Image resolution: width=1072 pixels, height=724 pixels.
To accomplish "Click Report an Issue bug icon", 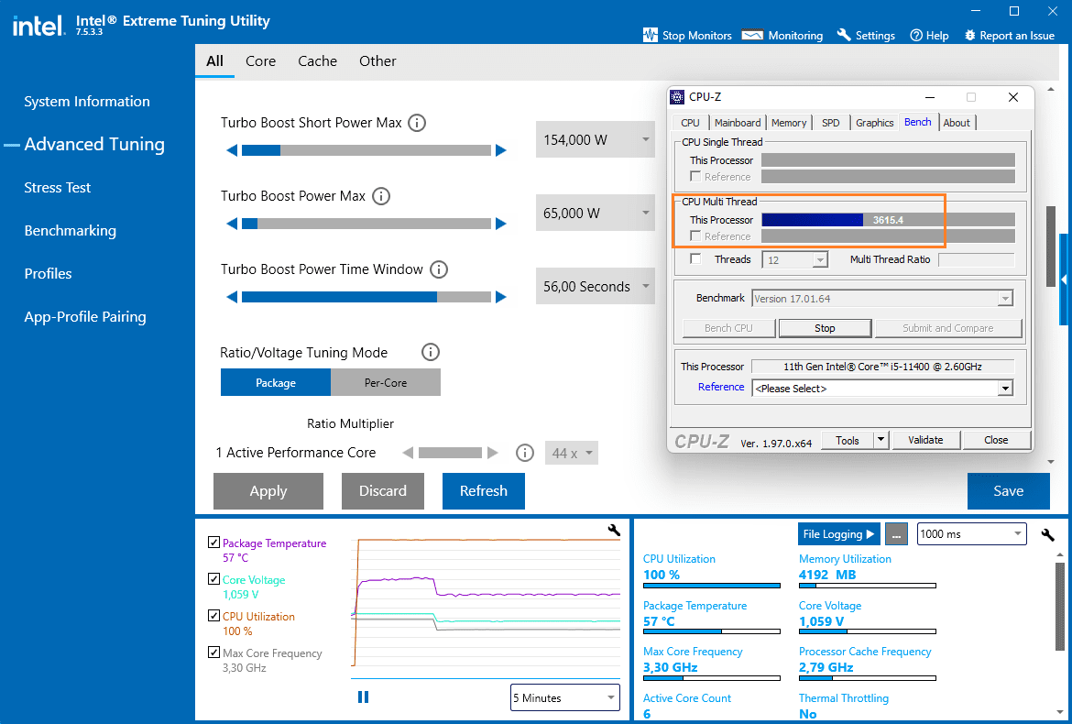I will pos(969,35).
